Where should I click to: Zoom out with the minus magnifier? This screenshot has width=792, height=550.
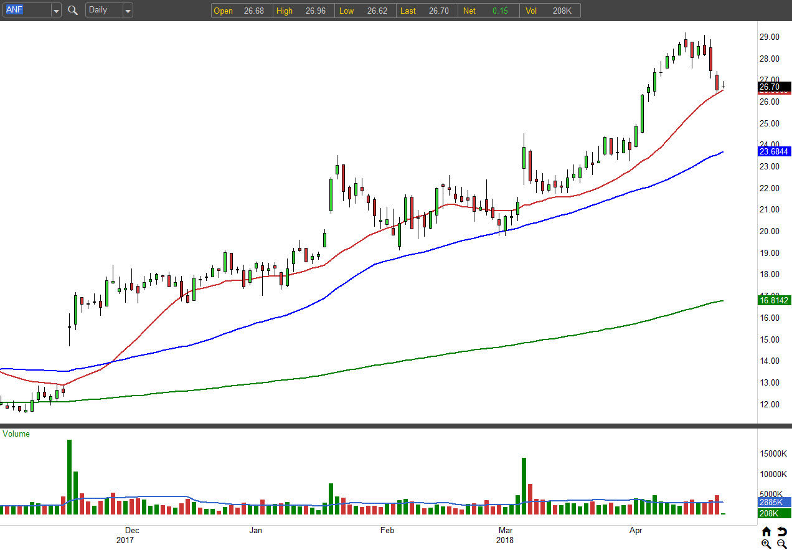[781, 544]
